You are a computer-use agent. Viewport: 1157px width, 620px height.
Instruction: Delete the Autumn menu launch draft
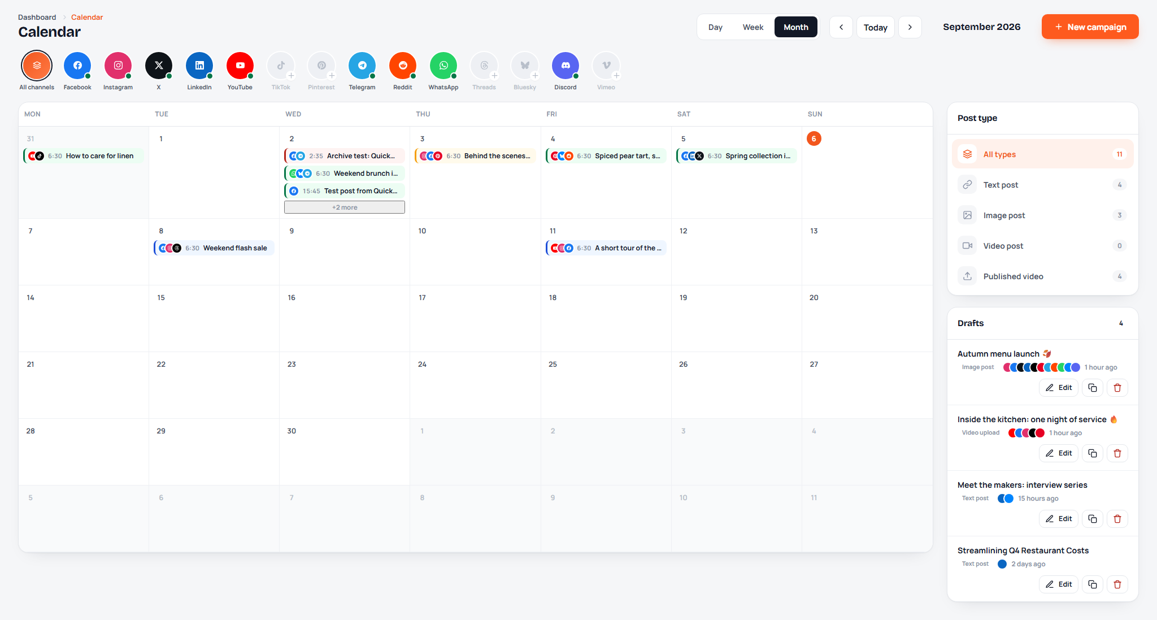coord(1117,388)
